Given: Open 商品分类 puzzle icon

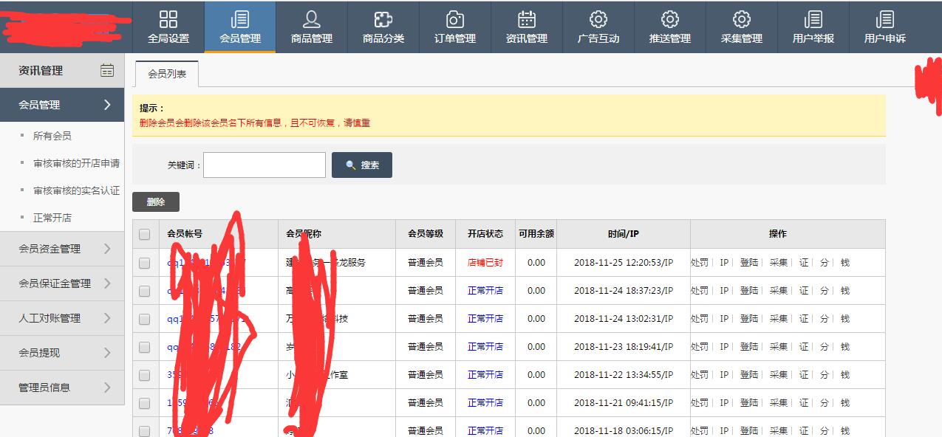Looking at the screenshot, I should [383, 20].
